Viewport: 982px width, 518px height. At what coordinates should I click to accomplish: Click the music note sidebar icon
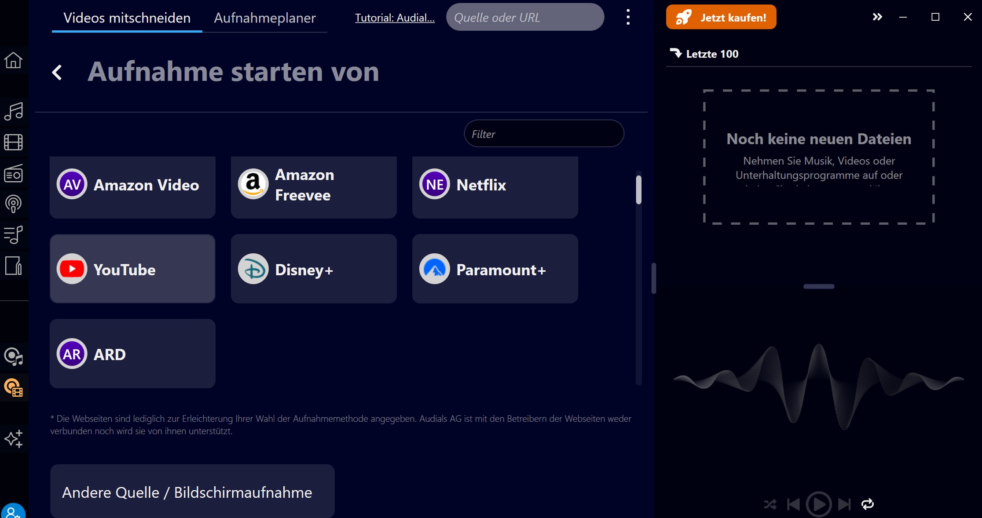pos(13,109)
